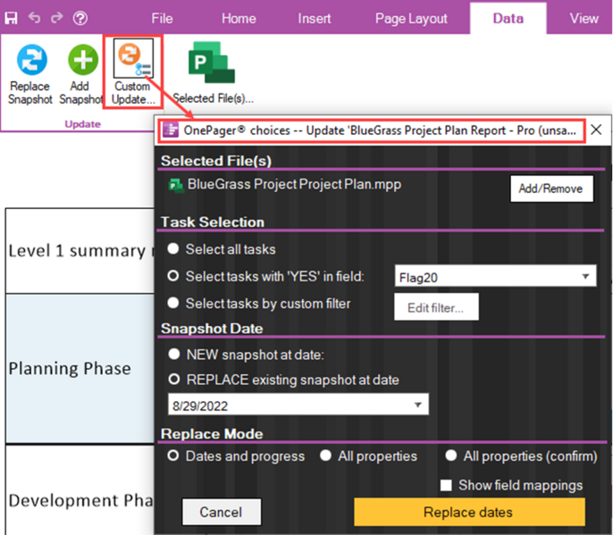Open the Page Layout tab
613x535 pixels.
pos(411,19)
